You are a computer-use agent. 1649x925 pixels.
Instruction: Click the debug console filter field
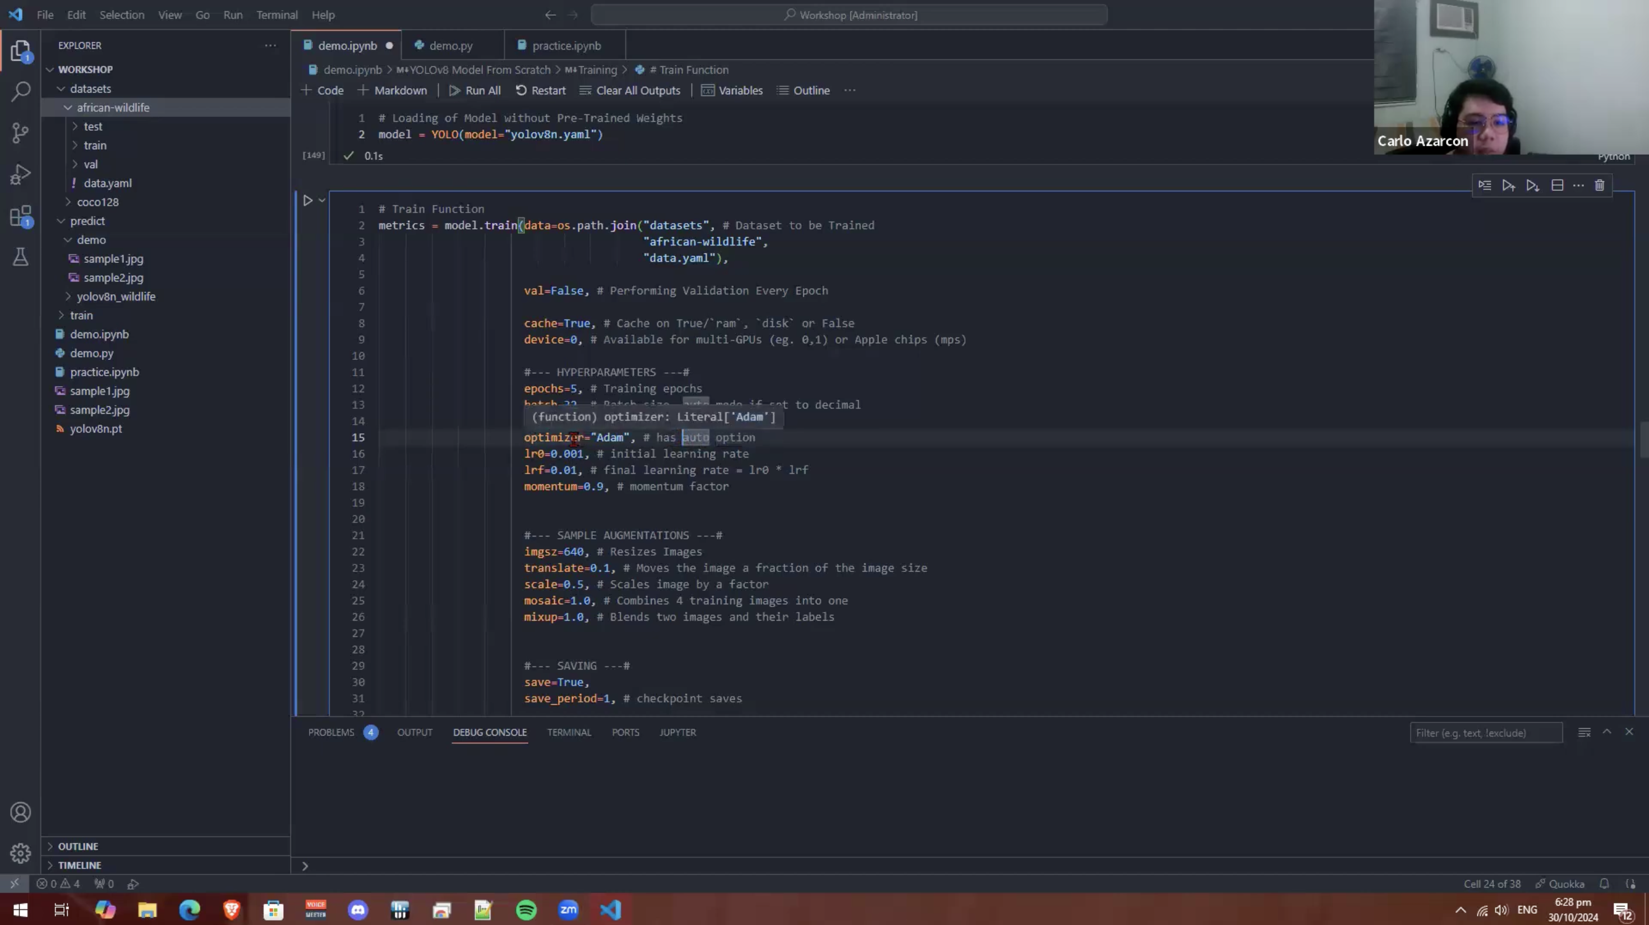(1486, 733)
